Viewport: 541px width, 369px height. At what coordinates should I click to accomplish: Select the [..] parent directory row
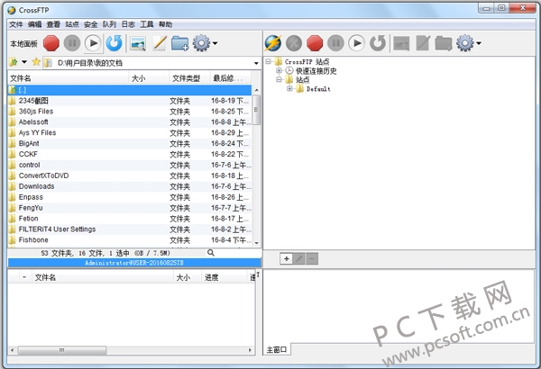point(130,90)
